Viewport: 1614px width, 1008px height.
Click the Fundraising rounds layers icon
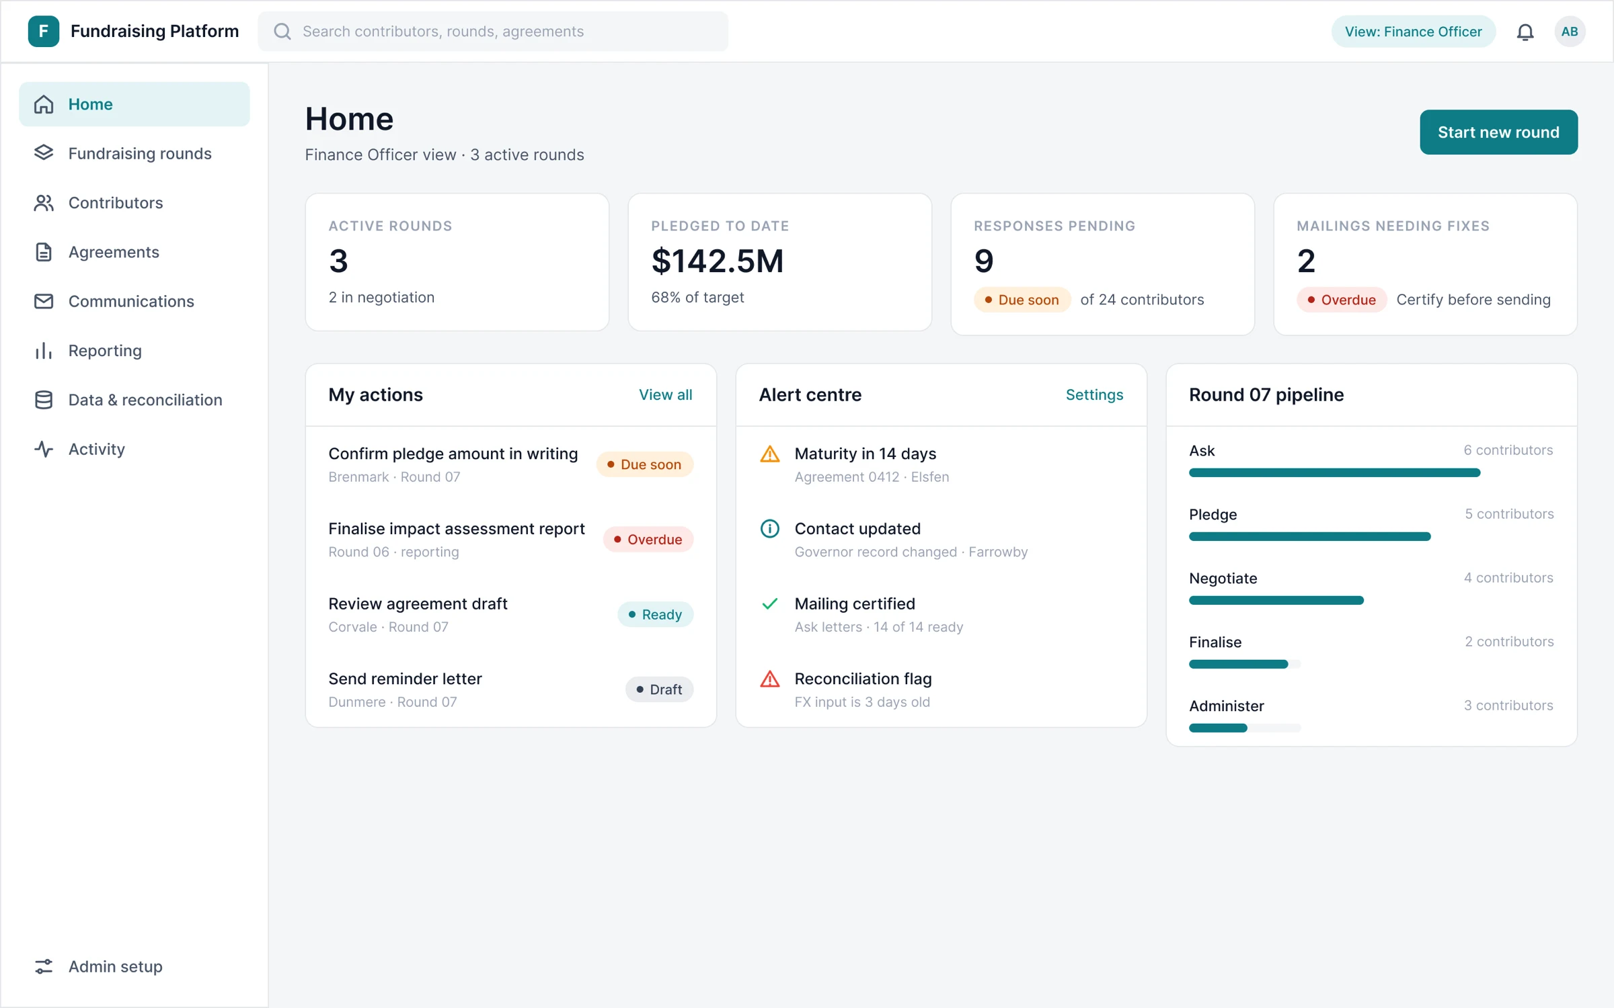pyautogui.click(x=44, y=153)
